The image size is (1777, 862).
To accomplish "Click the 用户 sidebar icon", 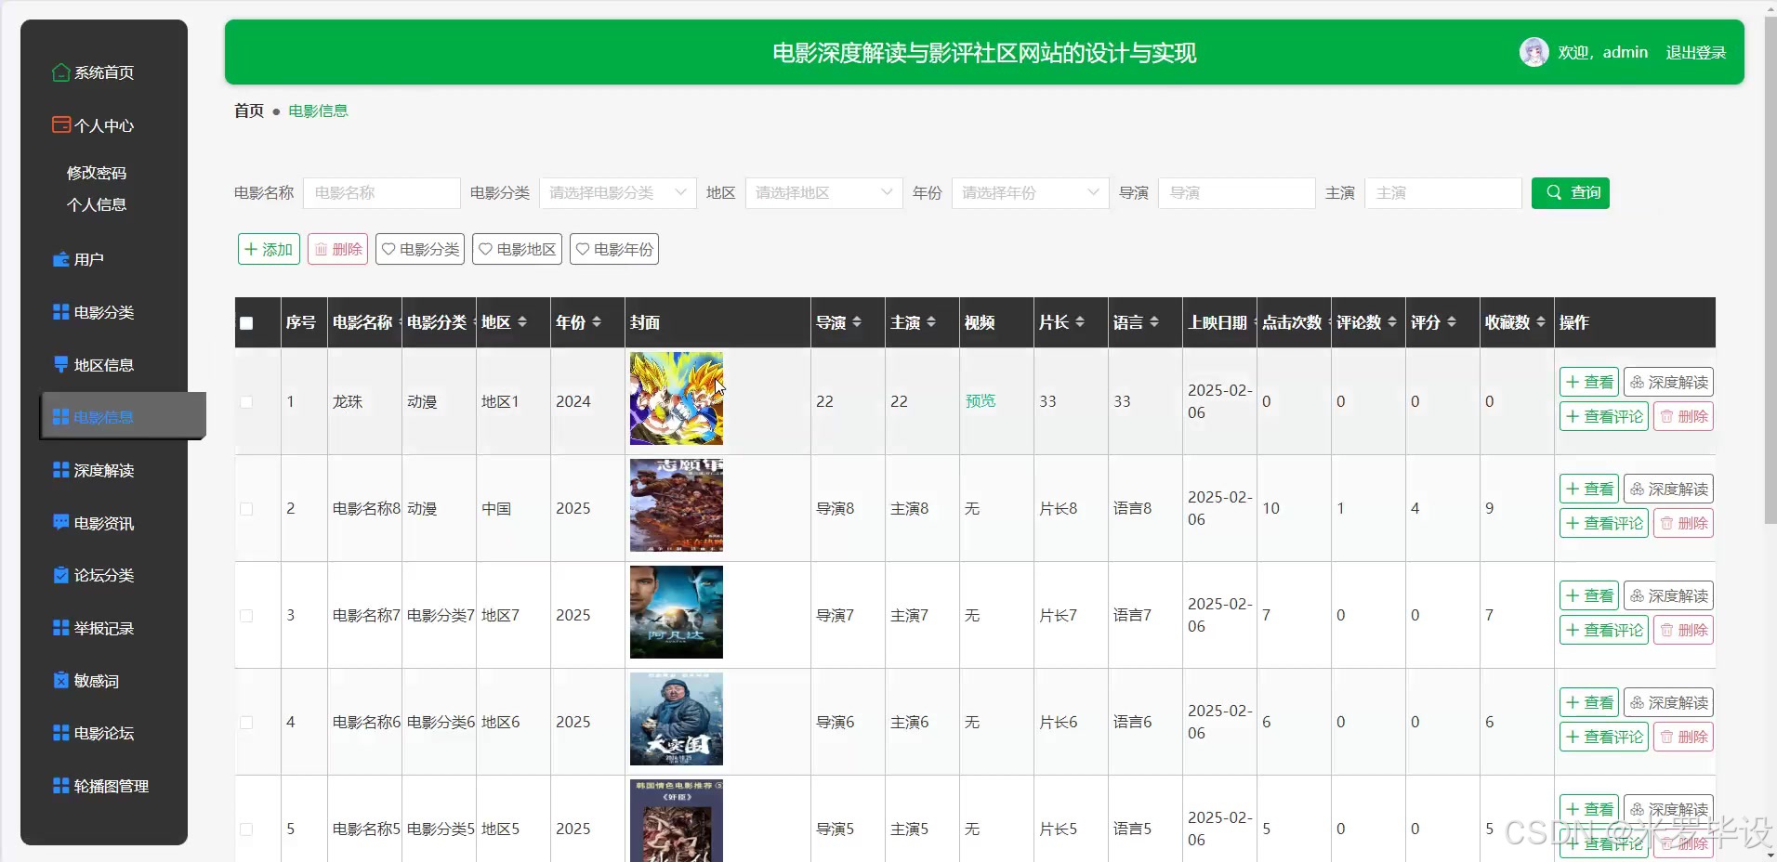I will point(61,259).
